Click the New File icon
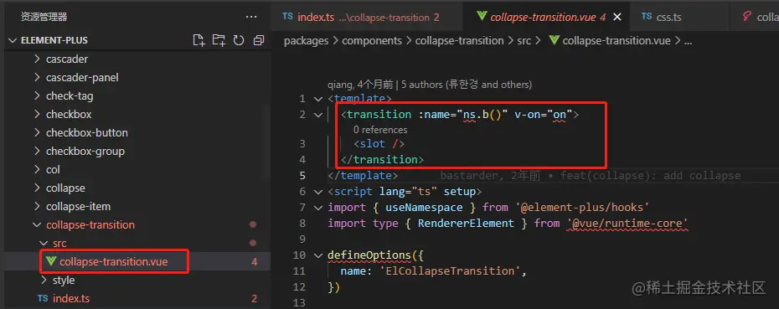Viewport: 779px width, 309px height. click(199, 40)
